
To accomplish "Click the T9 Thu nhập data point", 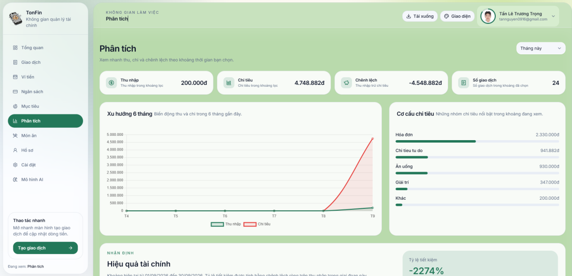I will pyautogui.click(x=372, y=208).
